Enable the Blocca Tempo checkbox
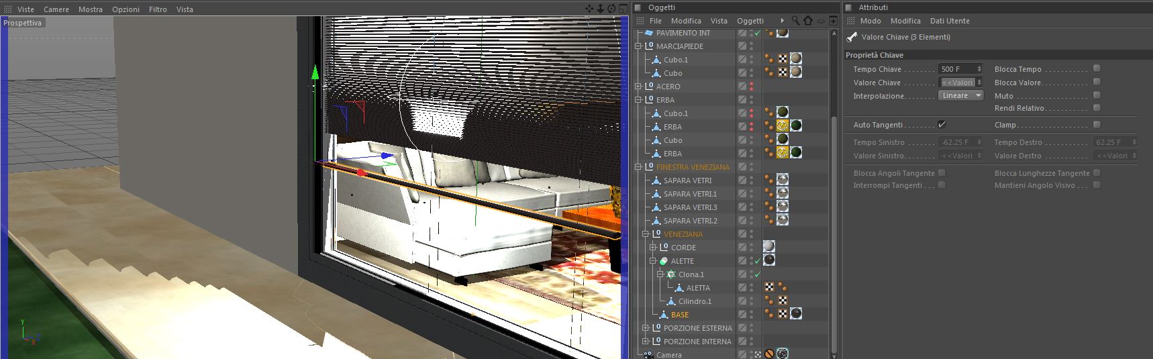 1097,68
